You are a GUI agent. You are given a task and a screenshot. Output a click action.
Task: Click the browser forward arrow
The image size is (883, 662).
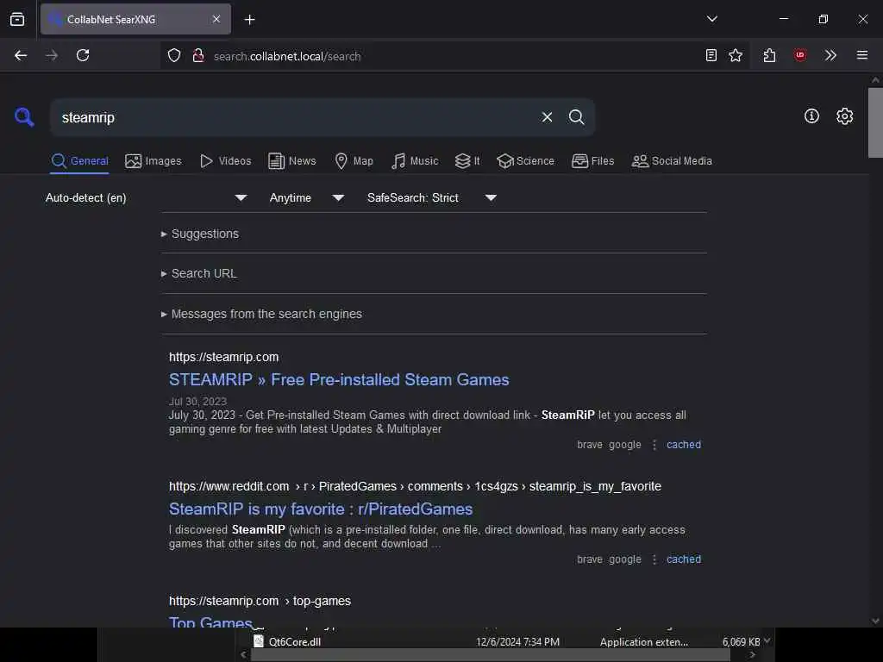51,55
